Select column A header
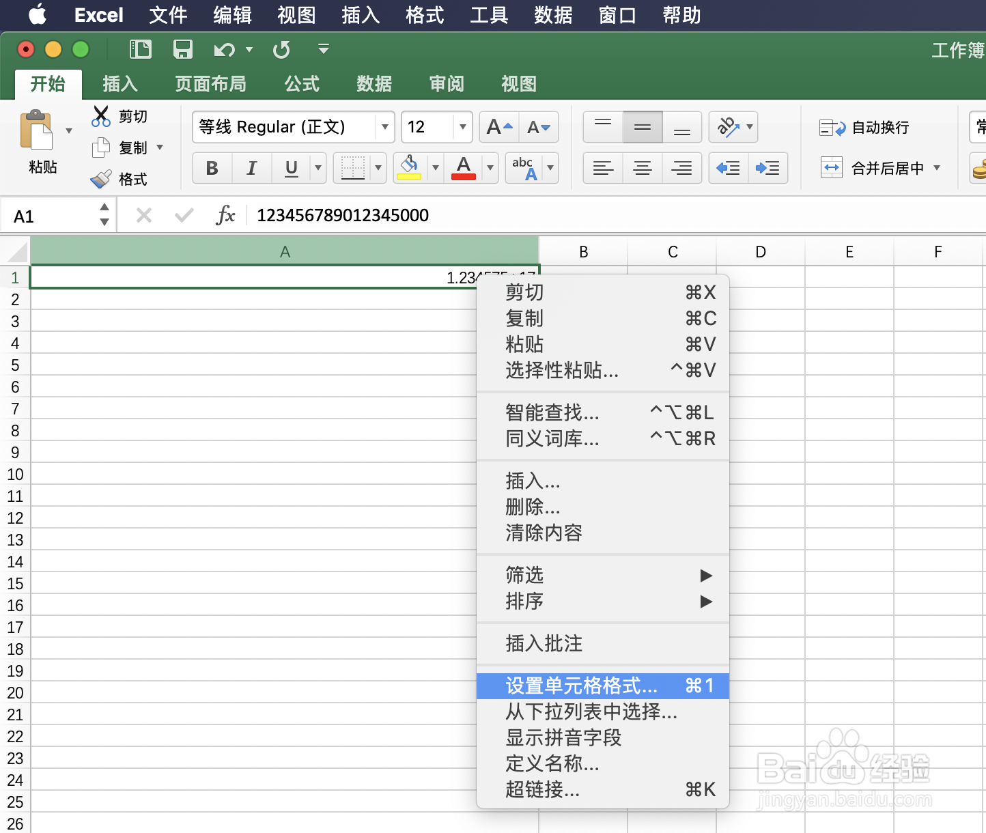Image resolution: width=986 pixels, height=833 pixels. [x=285, y=252]
